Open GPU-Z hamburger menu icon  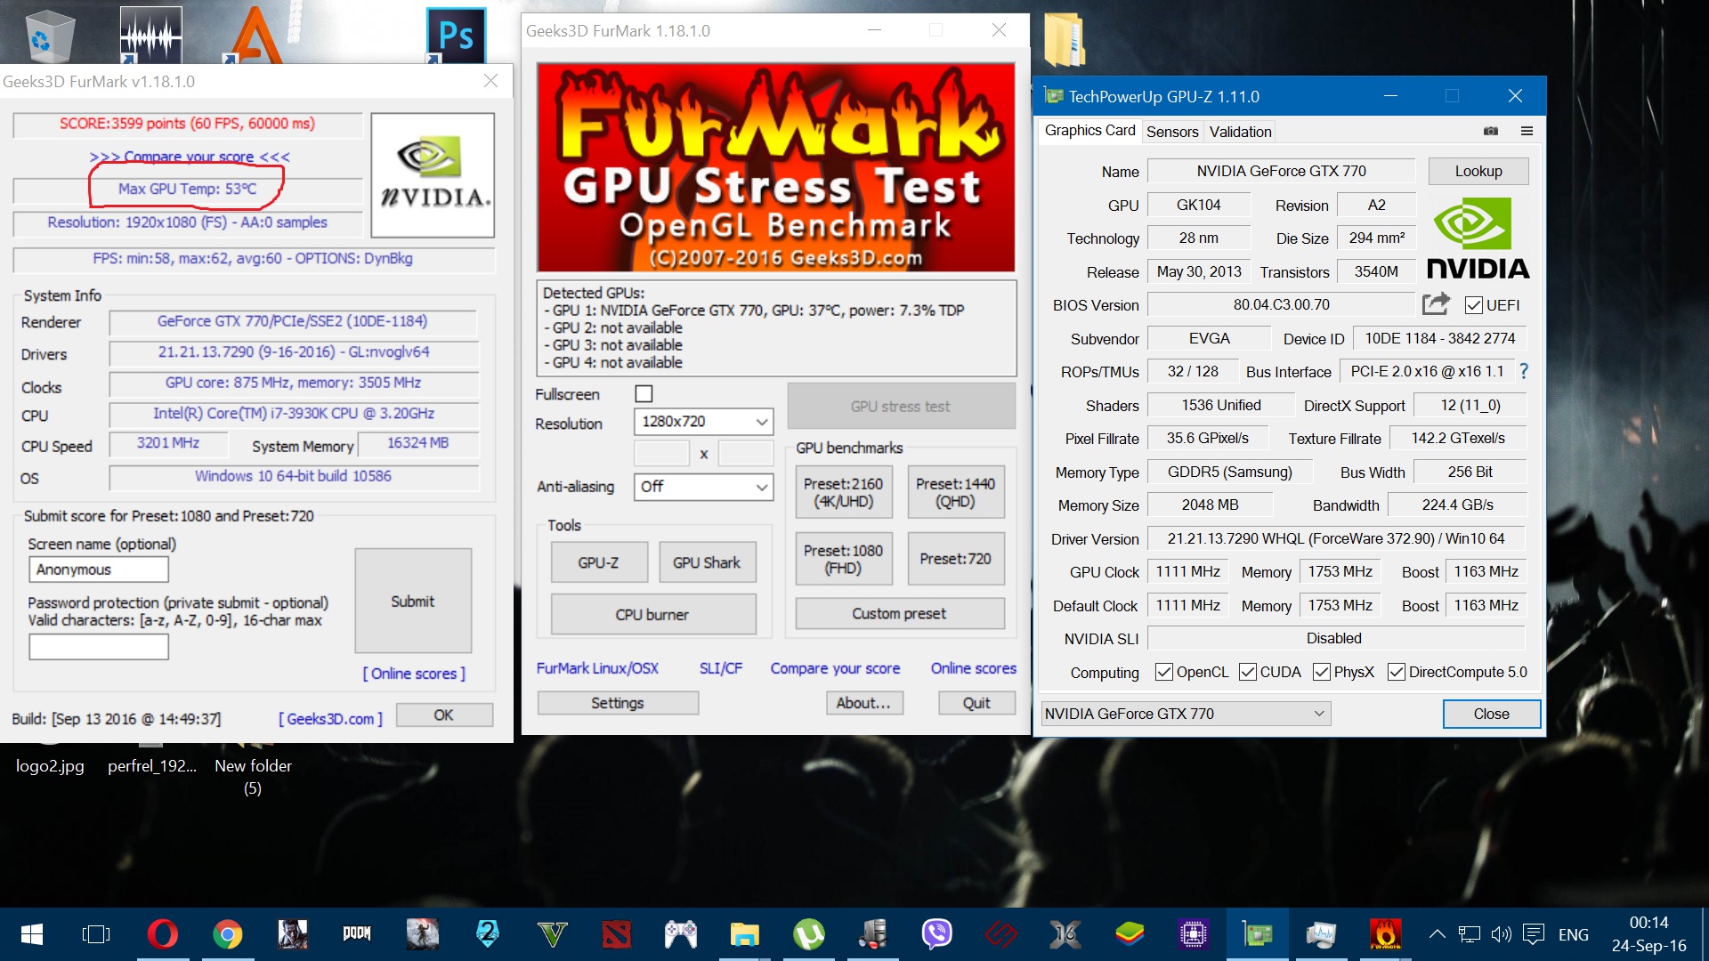[x=1527, y=131]
